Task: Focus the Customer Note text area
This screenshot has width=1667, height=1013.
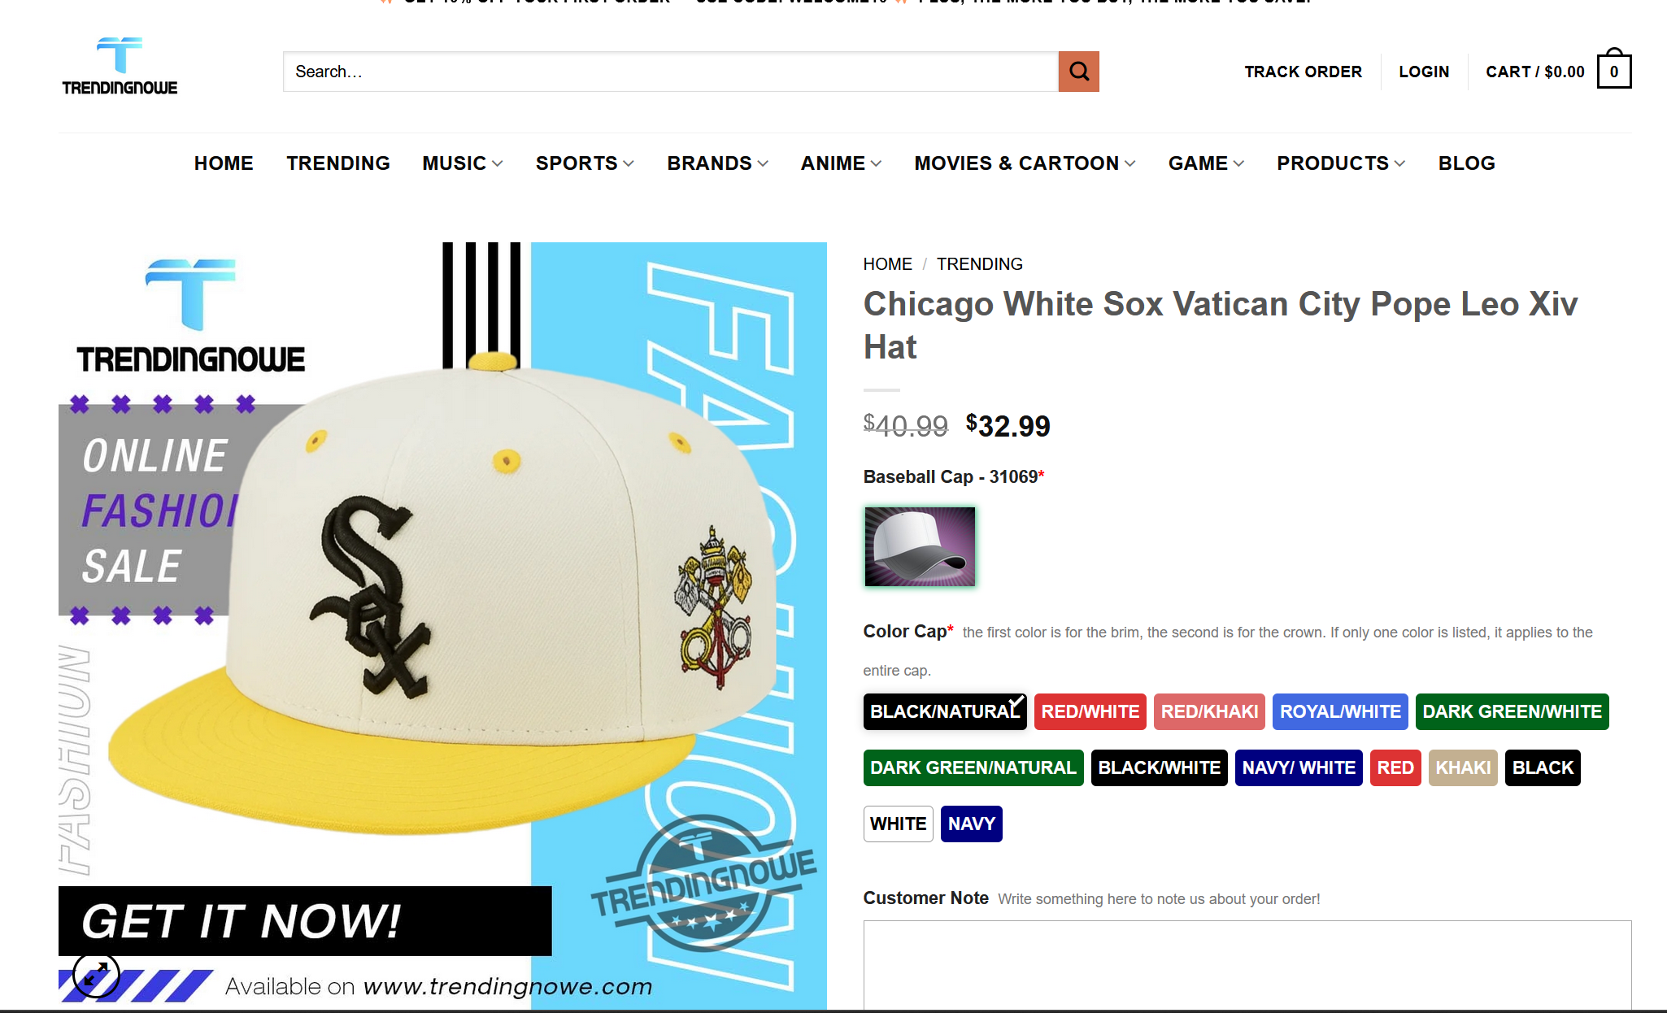Action: pyautogui.click(x=1247, y=966)
